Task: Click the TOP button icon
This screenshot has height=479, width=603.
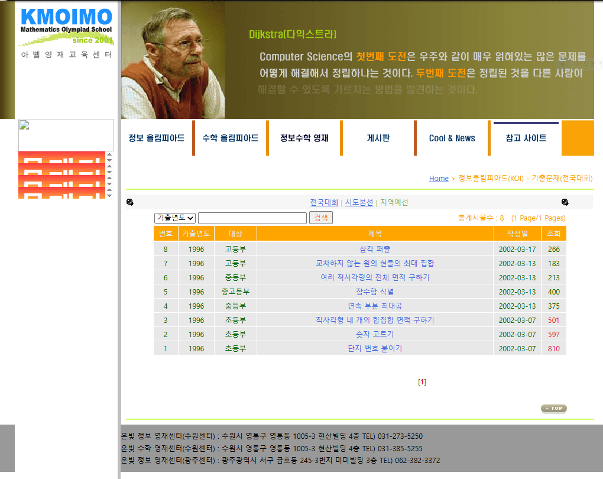Action: [554, 408]
